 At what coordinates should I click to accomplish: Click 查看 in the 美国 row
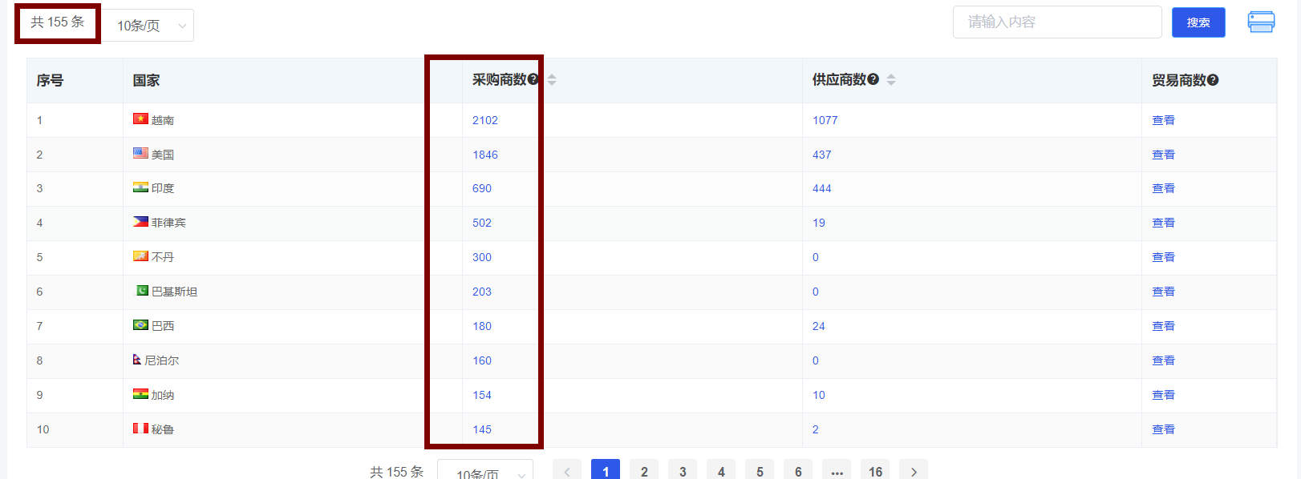[x=1163, y=155]
